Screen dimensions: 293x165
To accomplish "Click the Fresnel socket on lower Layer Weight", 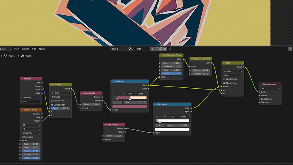I will click(x=125, y=129).
